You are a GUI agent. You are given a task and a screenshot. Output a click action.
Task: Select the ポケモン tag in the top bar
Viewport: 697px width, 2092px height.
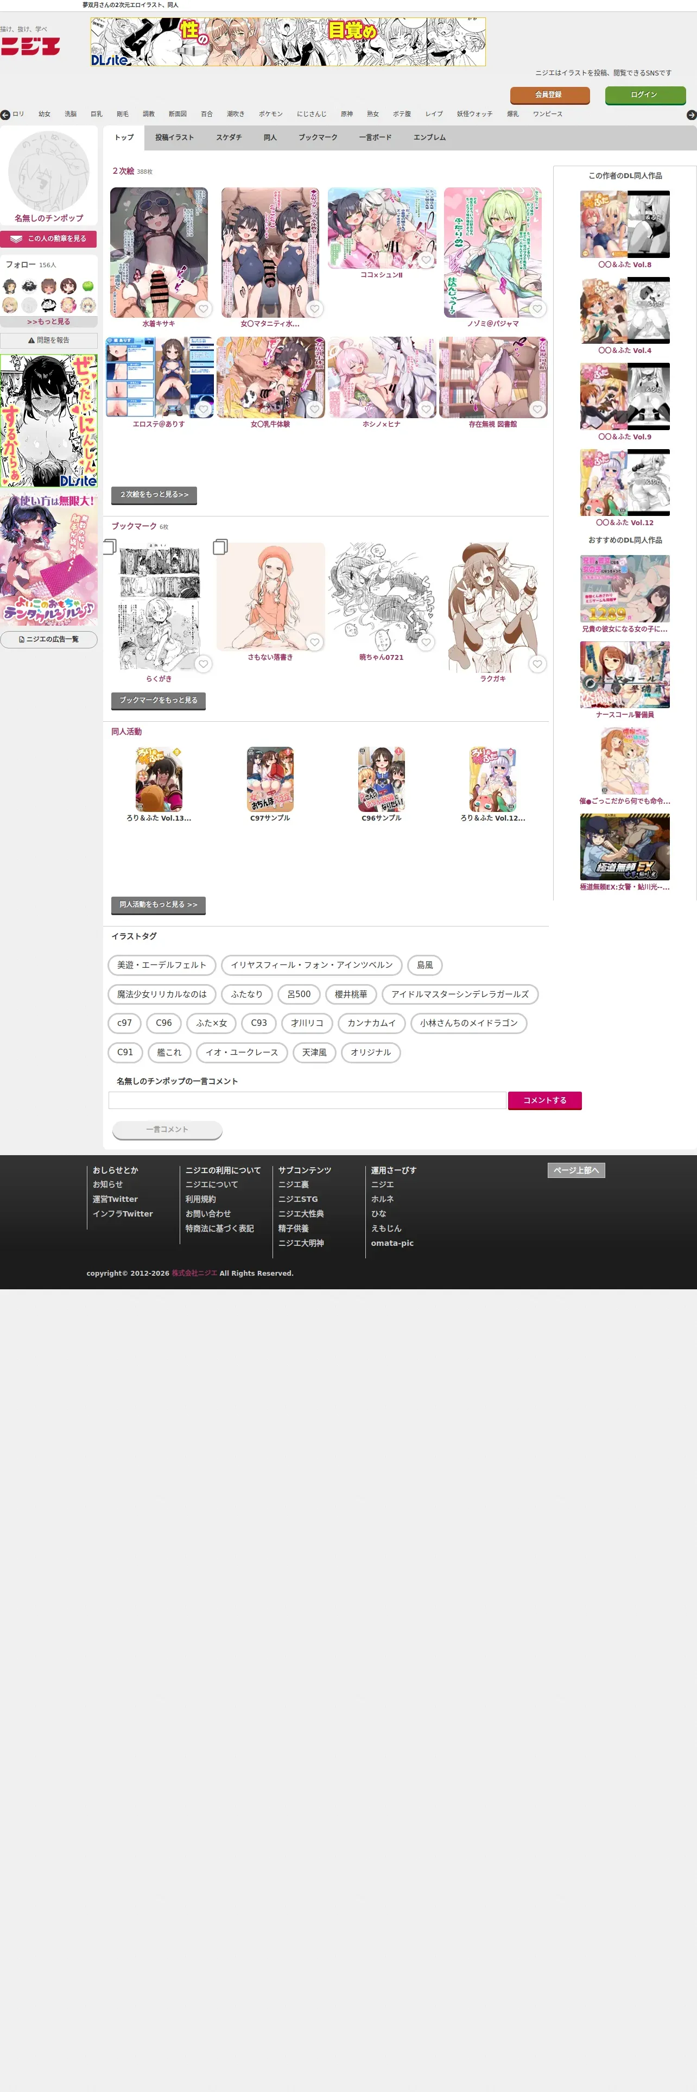[x=271, y=115]
